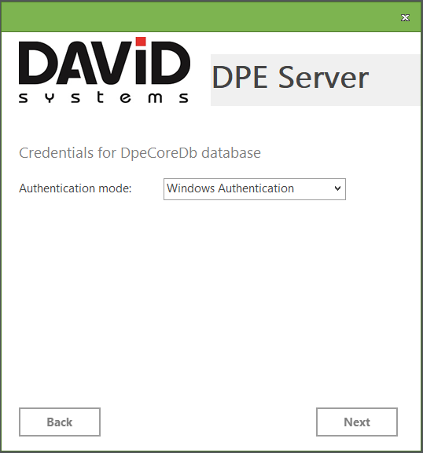Expand the Authentication mode dropdown arrow
Image resolution: width=423 pixels, height=453 pixels.
click(337, 188)
